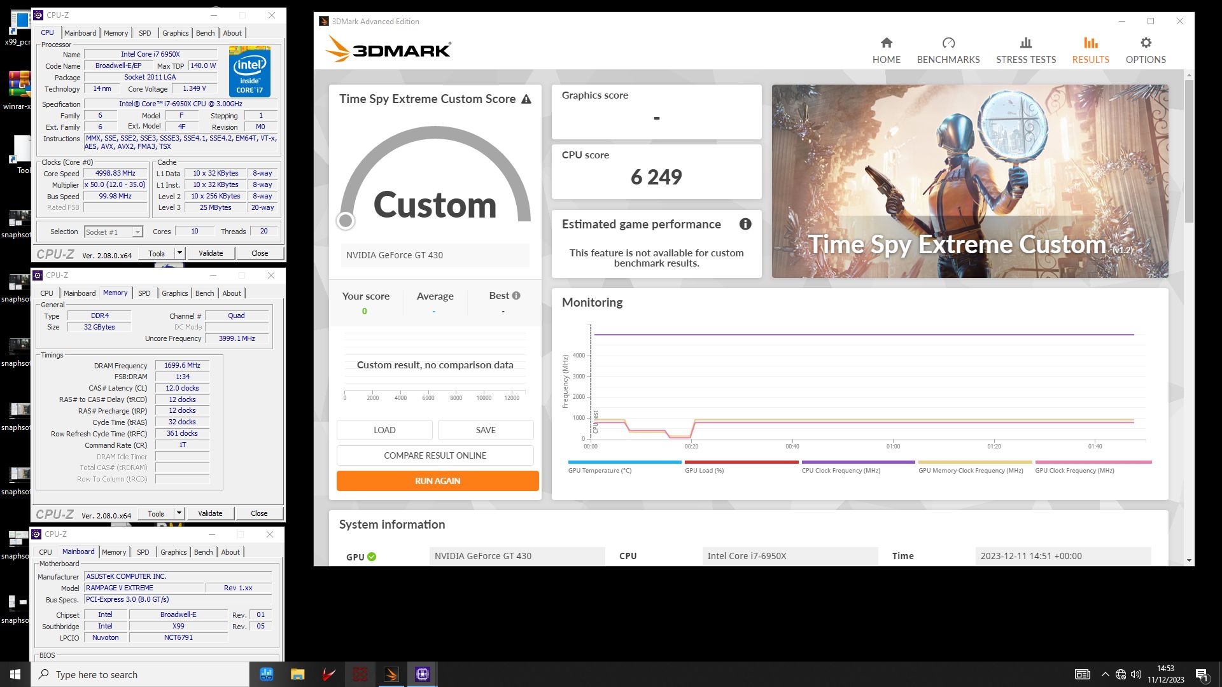Image resolution: width=1222 pixels, height=687 pixels.
Task: Toggle GPU Memory Clock Frequency legend
Action: pos(975,467)
